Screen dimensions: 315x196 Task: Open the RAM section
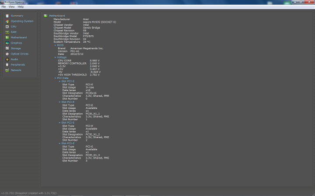click(x=14, y=32)
